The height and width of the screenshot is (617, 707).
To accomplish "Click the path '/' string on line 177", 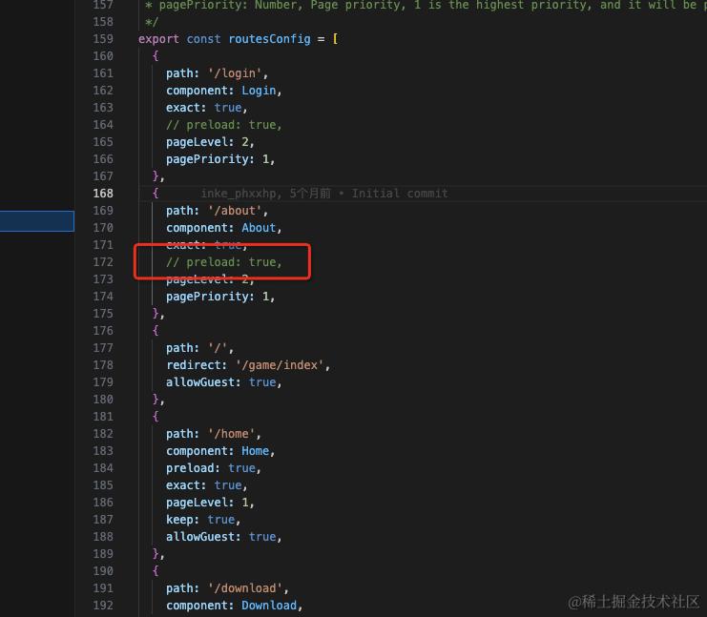I will pos(218,348).
